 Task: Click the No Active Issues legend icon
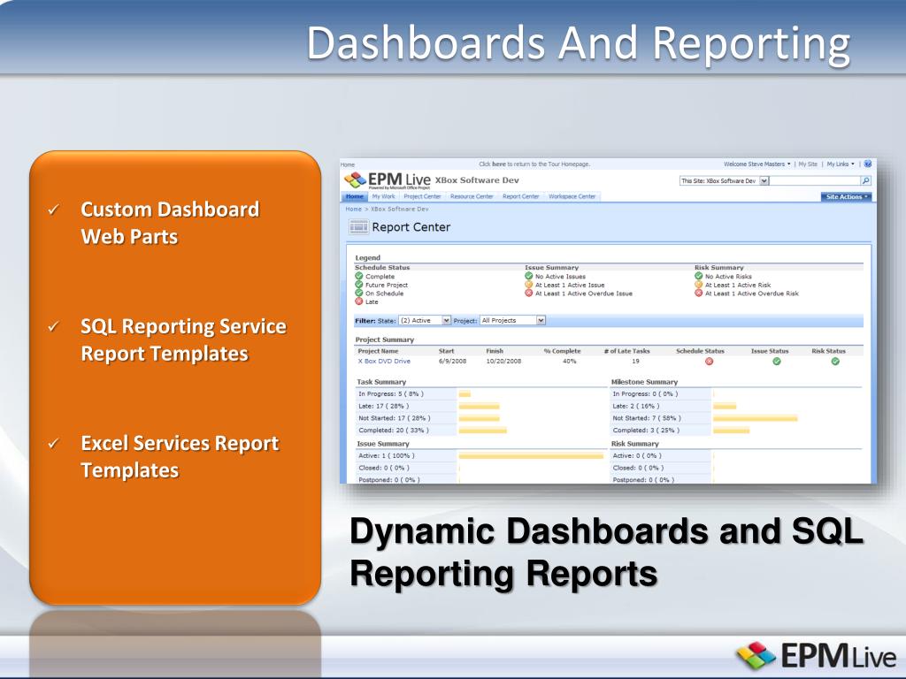point(529,276)
